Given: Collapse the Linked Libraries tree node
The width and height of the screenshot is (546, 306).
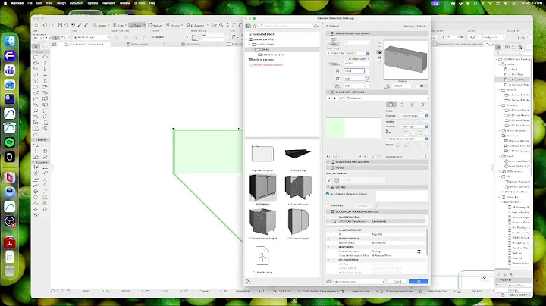Looking at the screenshot, I should coord(247,39).
